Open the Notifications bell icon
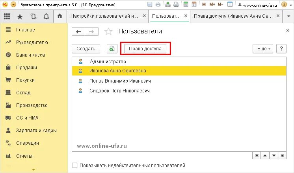The image size is (294, 173). [x=47, y=17]
